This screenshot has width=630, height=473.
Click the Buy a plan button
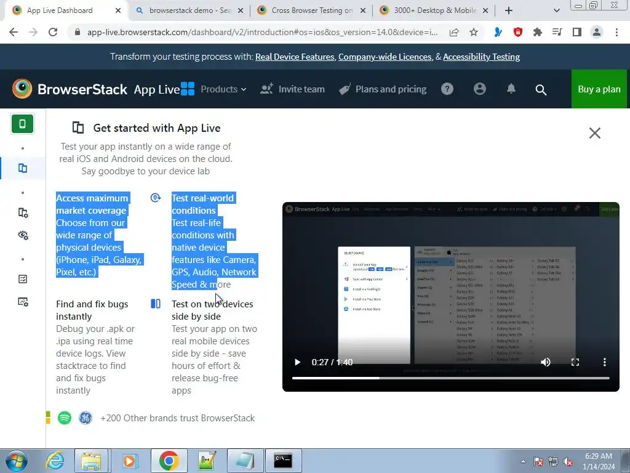point(599,89)
